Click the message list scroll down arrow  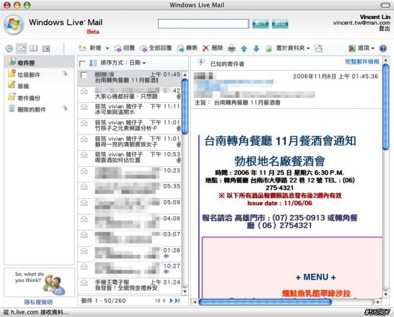tap(185, 292)
